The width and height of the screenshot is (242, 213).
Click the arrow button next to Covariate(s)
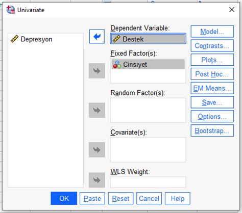click(97, 150)
